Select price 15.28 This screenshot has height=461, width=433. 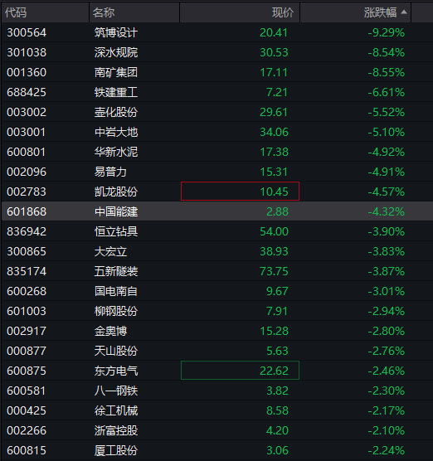pyautogui.click(x=274, y=331)
